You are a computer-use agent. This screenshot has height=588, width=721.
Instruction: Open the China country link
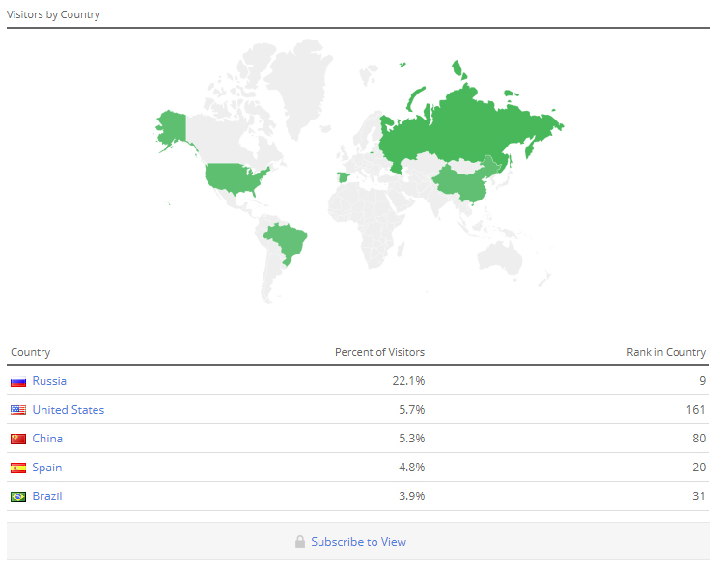point(47,439)
